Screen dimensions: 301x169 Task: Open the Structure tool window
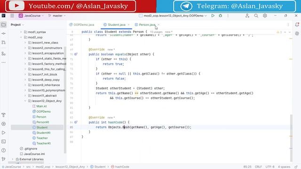click(x=3, y=54)
